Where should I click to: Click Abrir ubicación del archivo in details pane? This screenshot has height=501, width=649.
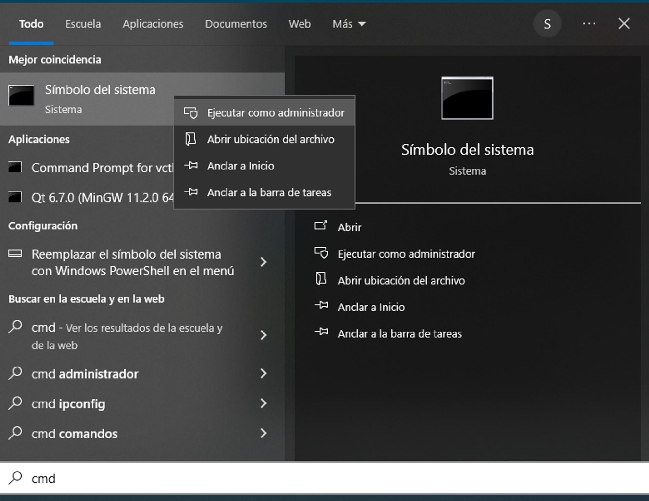tap(401, 280)
